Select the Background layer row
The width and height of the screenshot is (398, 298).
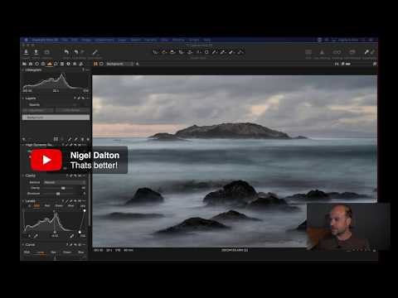tap(56, 118)
